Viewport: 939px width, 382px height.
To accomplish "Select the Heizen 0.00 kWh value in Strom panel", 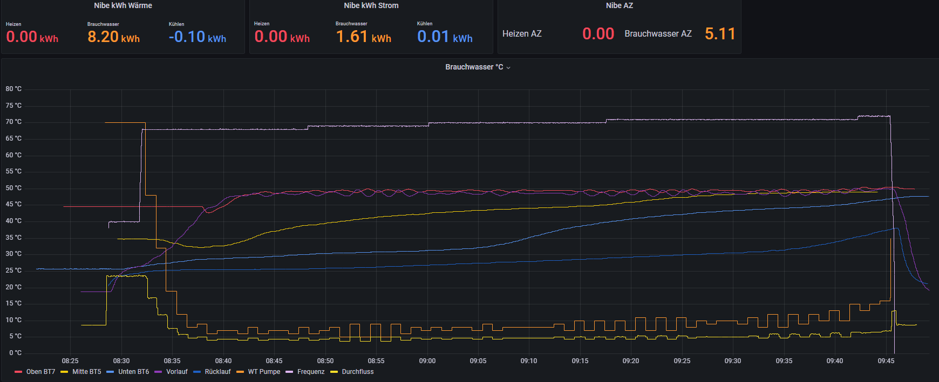I will tap(282, 37).
